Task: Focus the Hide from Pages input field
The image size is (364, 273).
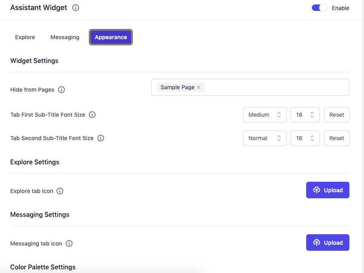Action: [x=250, y=87]
